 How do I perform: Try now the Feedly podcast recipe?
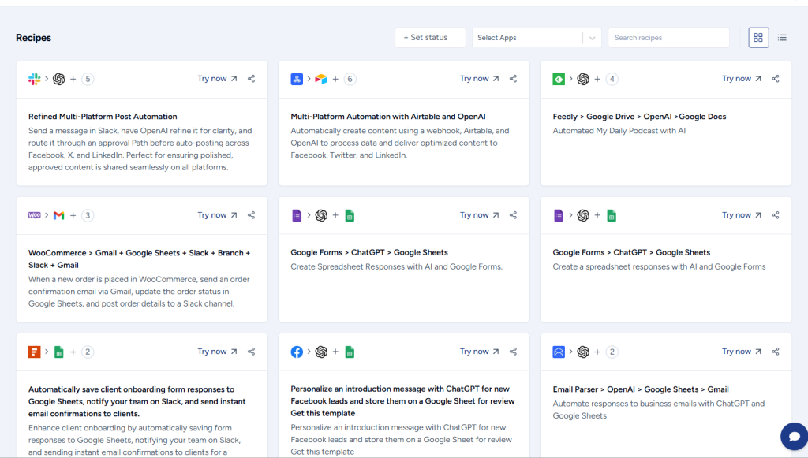click(742, 79)
